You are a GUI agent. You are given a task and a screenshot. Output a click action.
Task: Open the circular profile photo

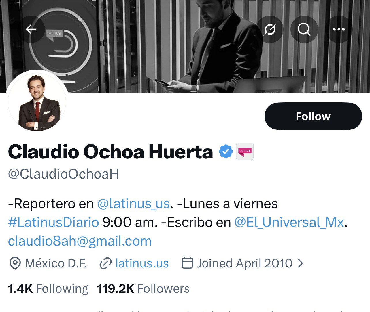(x=37, y=102)
